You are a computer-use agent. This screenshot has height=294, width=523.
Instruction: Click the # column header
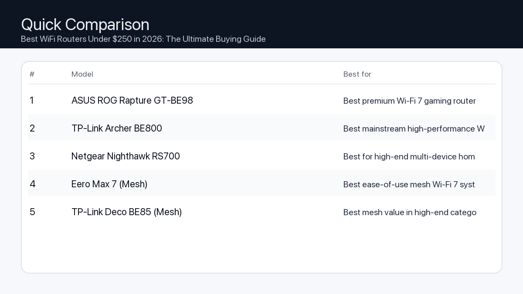point(32,74)
